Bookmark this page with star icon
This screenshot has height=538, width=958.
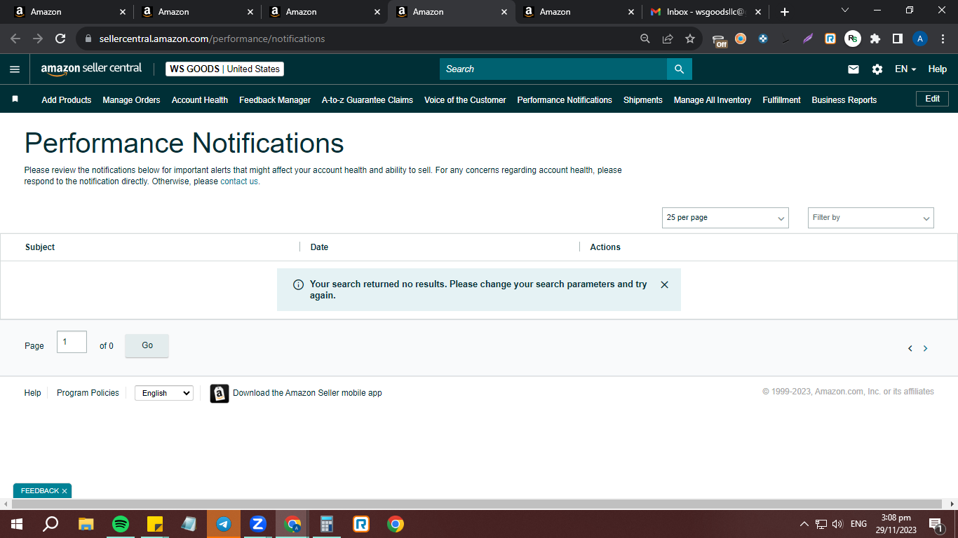(x=690, y=39)
